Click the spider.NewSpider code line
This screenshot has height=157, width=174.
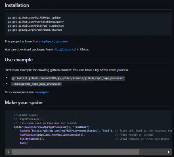(52, 127)
